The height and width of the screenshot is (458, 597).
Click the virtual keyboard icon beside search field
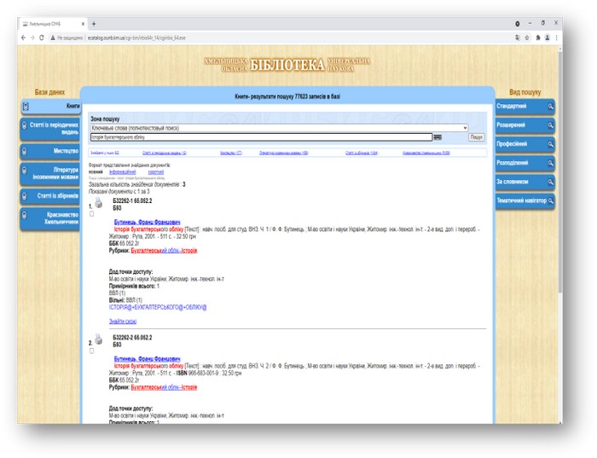(x=438, y=136)
